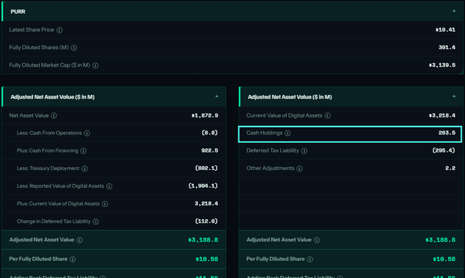Click the 'Other Adjustments' label
The image size is (465, 278).
[x=271, y=168]
